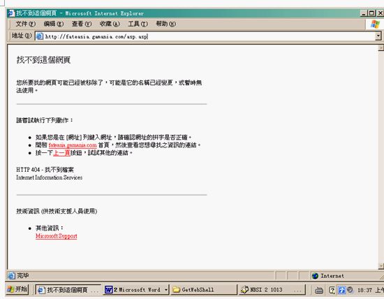Click the scrollbar up arrow
Viewport: 384px width, 299px height.
381,48
